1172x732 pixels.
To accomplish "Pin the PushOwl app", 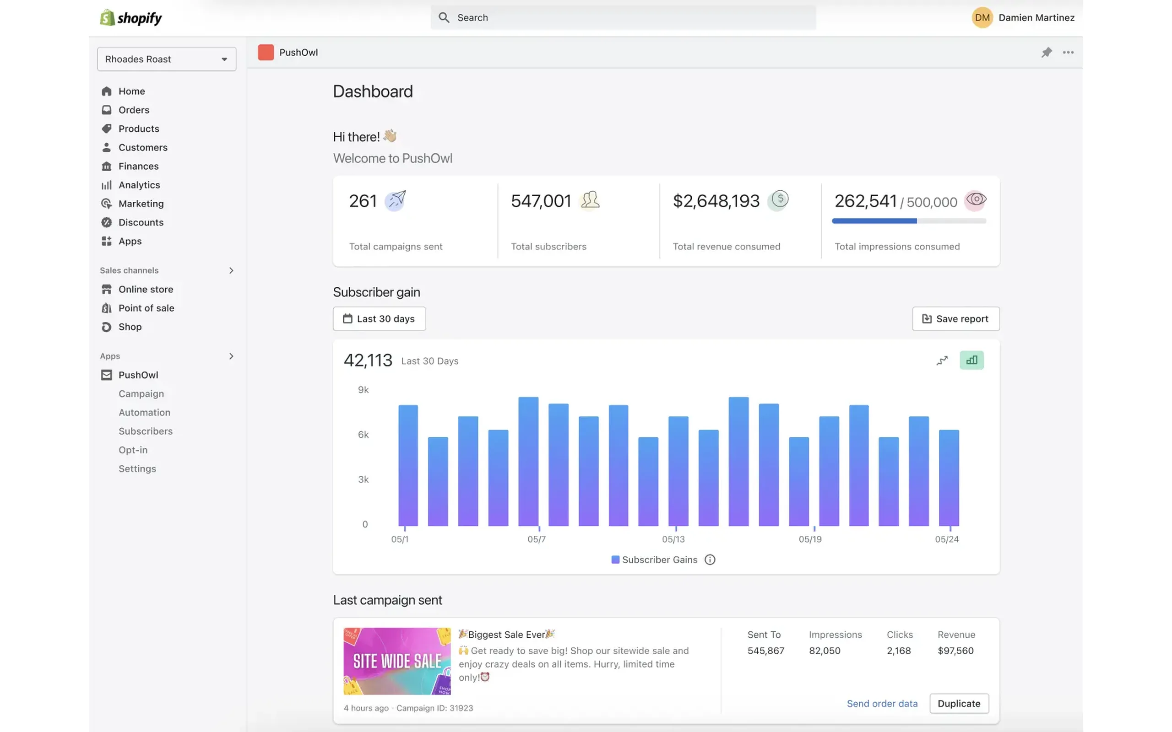I will (x=1047, y=52).
